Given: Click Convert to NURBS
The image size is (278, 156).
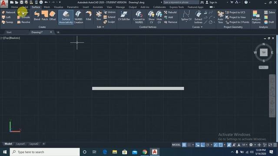Looking at the screenshot, I should click(x=139, y=17).
